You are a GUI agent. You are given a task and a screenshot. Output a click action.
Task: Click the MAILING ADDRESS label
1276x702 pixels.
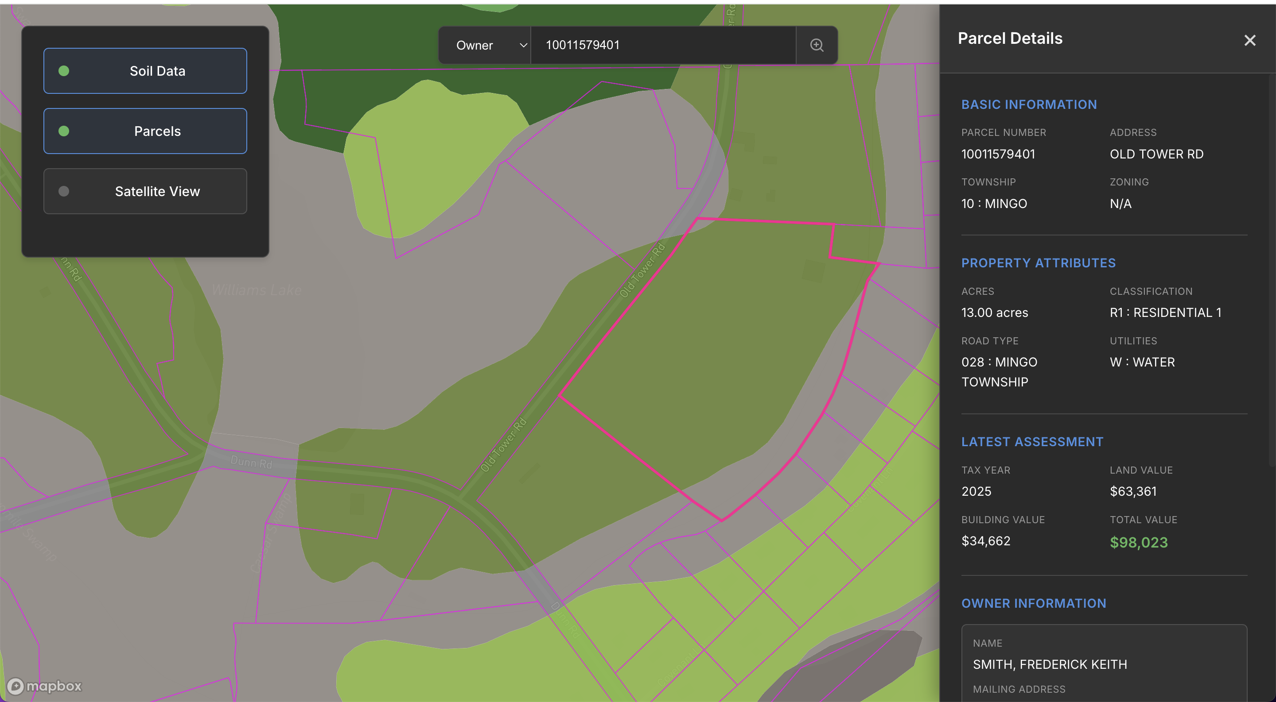pyautogui.click(x=1019, y=689)
